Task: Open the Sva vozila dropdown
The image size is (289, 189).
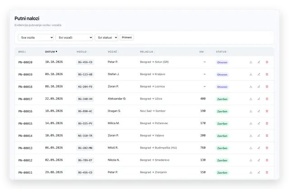Action: (36, 37)
